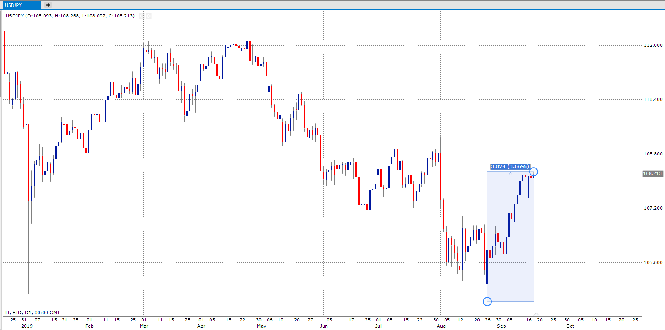Select the USDJPY OHLC title text

(70, 16)
